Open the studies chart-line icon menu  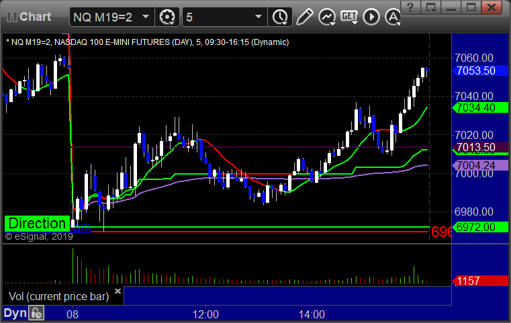tap(327, 17)
